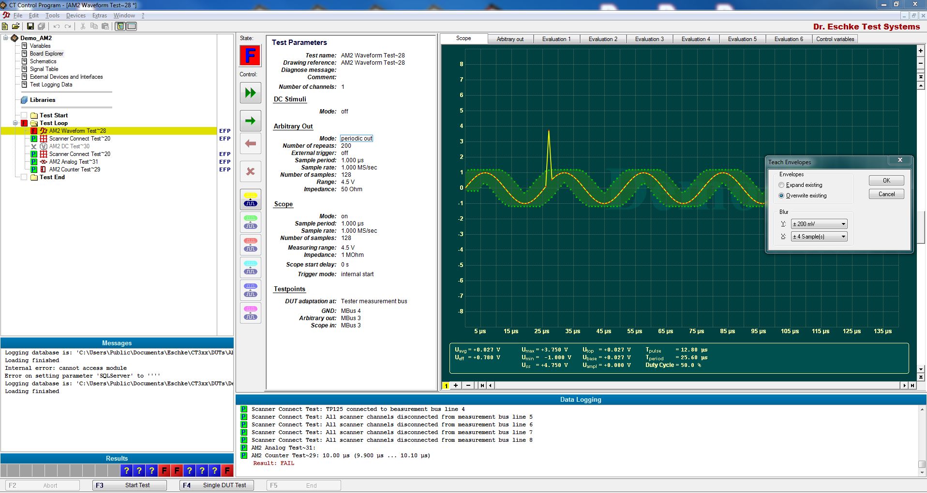Toggle the Test Start checkbox in tree
The image size is (927, 493).
(24, 115)
